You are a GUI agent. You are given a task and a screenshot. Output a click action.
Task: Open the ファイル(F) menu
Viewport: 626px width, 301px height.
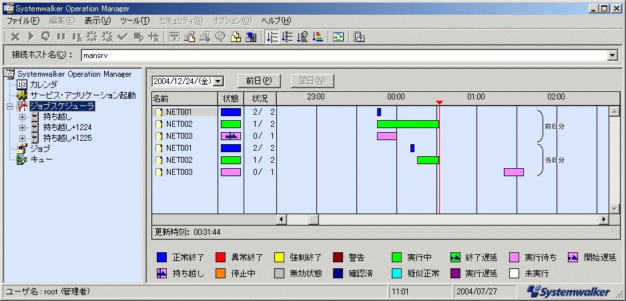tap(23, 21)
